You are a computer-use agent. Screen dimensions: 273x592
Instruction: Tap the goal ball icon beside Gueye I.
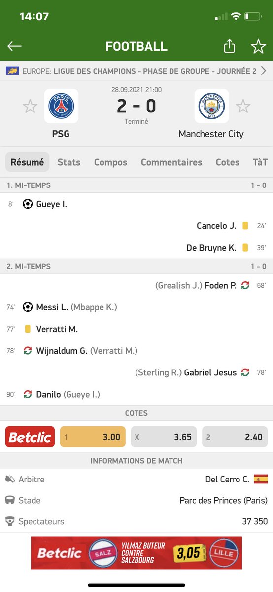(28, 204)
